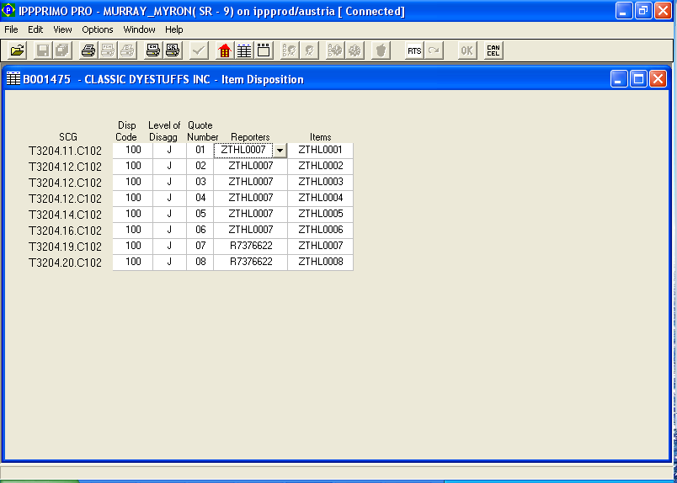This screenshot has height=483, width=677.
Task: Click SCG label T3204.20.C102
Action: coord(65,263)
